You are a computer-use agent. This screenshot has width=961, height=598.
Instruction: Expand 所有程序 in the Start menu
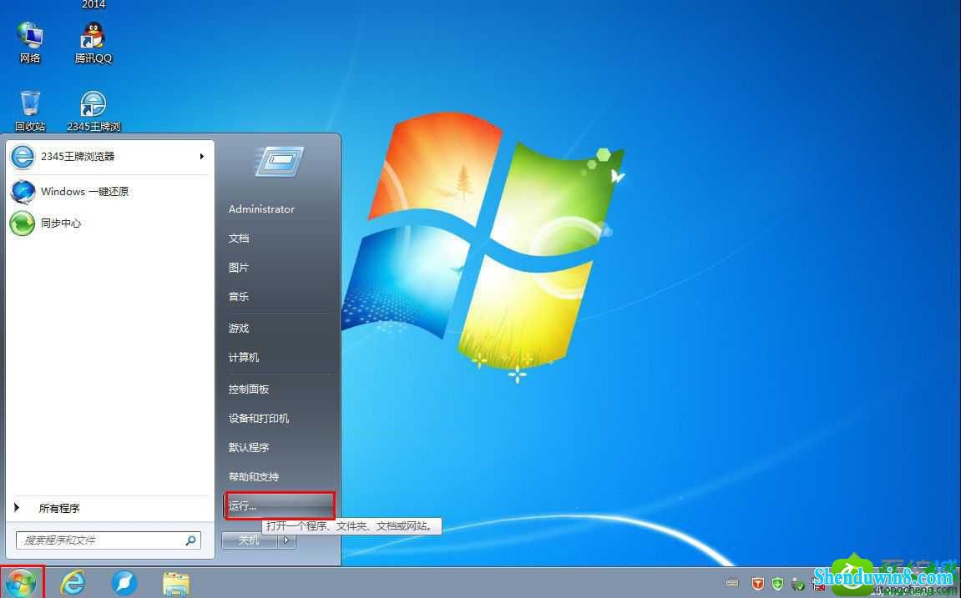pyautogui.click(x=108, y=508)
